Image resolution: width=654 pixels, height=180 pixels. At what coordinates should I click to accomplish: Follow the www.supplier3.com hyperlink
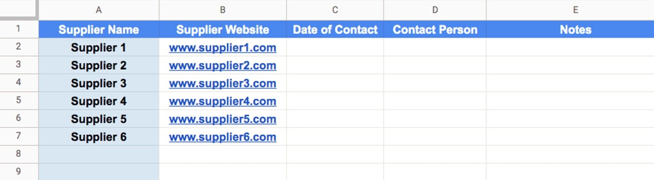pyautogui.click(x=223, y=83)
